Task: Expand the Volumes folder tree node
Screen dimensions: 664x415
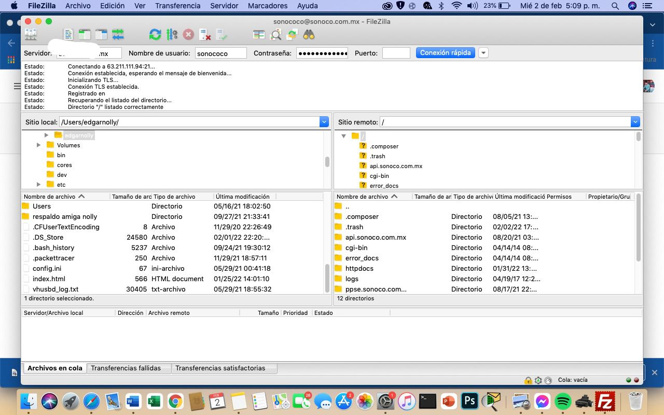Action: click(39, 145)
